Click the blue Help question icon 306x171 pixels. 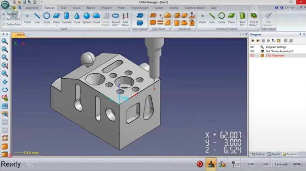click(276, 7)
